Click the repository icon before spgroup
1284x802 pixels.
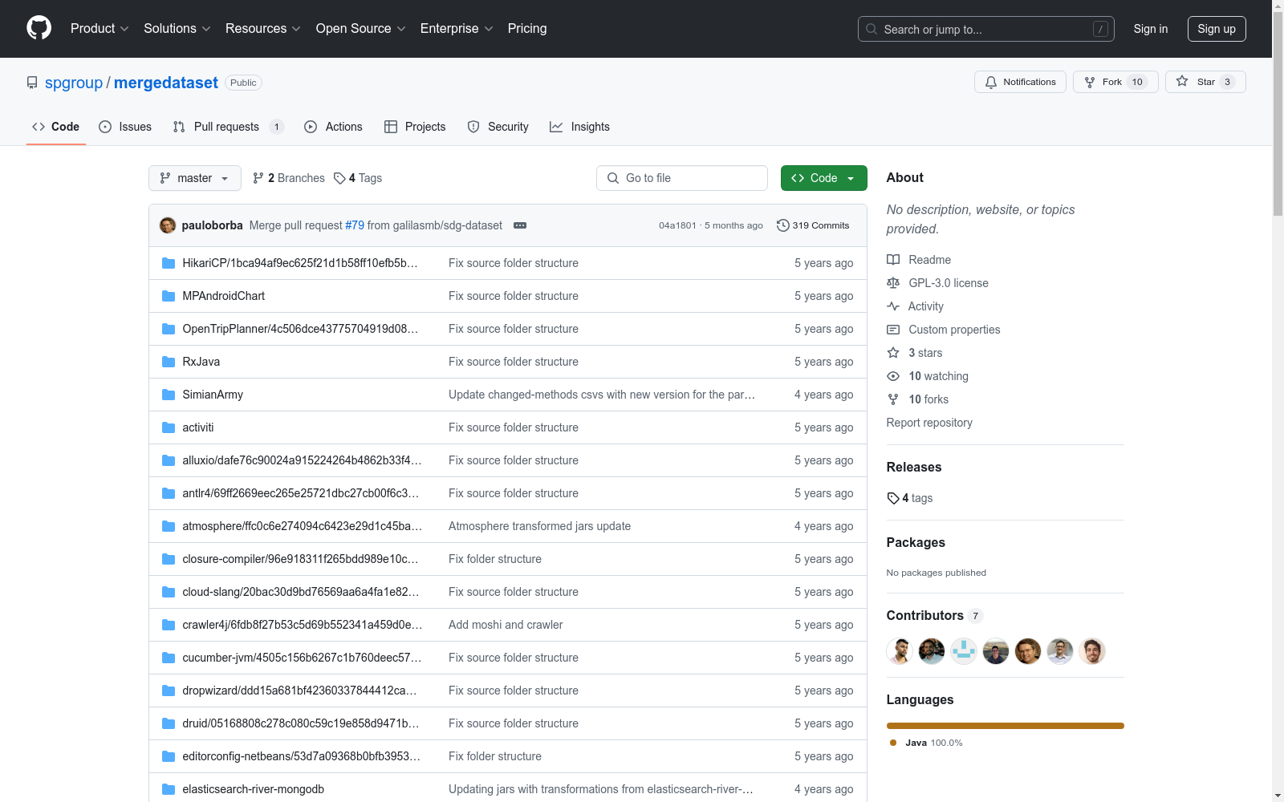pos(32,83)
